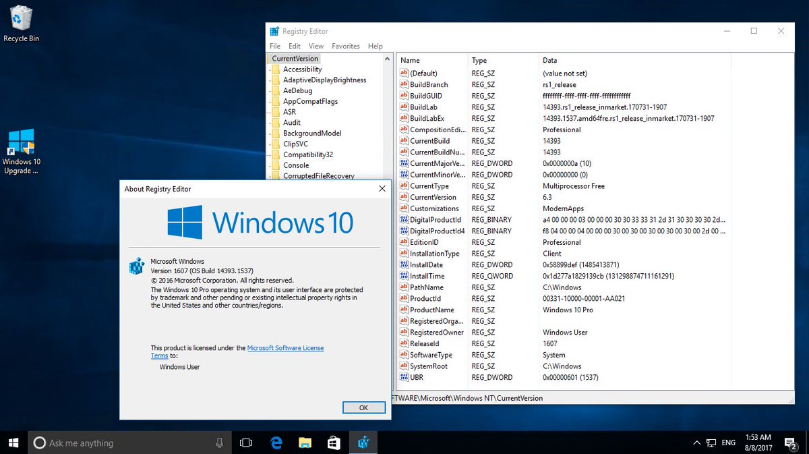The height and width of the screenshot is (454, 809).
Task: Click the network status tray icon
Action: pos(710,442)
